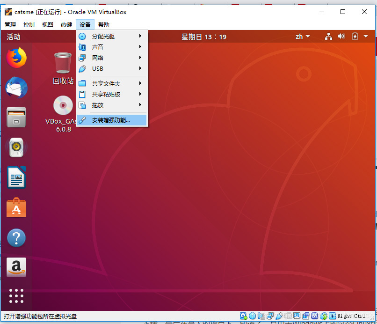
Task: Open the 热键 menu
Action: 66,24
